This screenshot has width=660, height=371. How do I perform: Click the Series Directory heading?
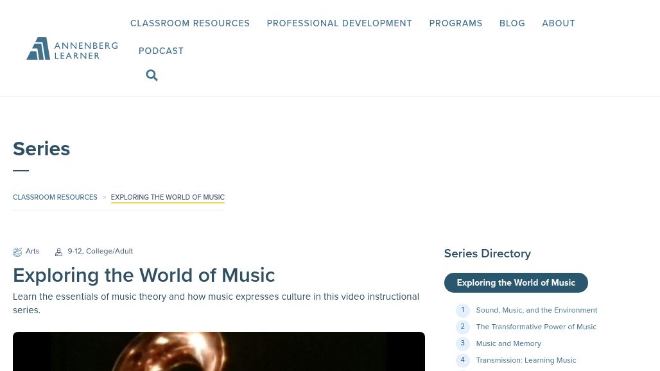[487, 254]
